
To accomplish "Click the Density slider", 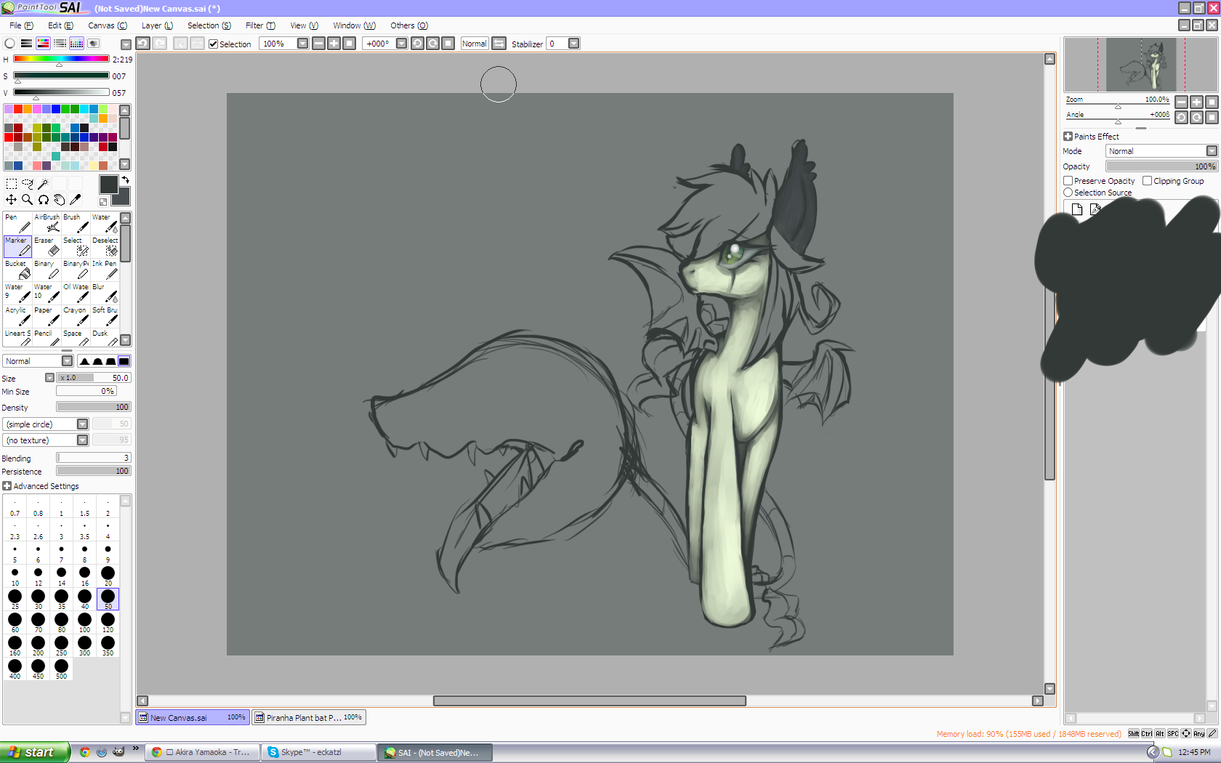I will point(93,408).
